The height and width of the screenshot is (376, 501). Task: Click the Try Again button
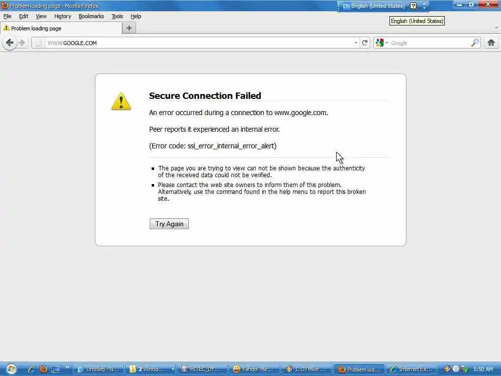(169, 224)
